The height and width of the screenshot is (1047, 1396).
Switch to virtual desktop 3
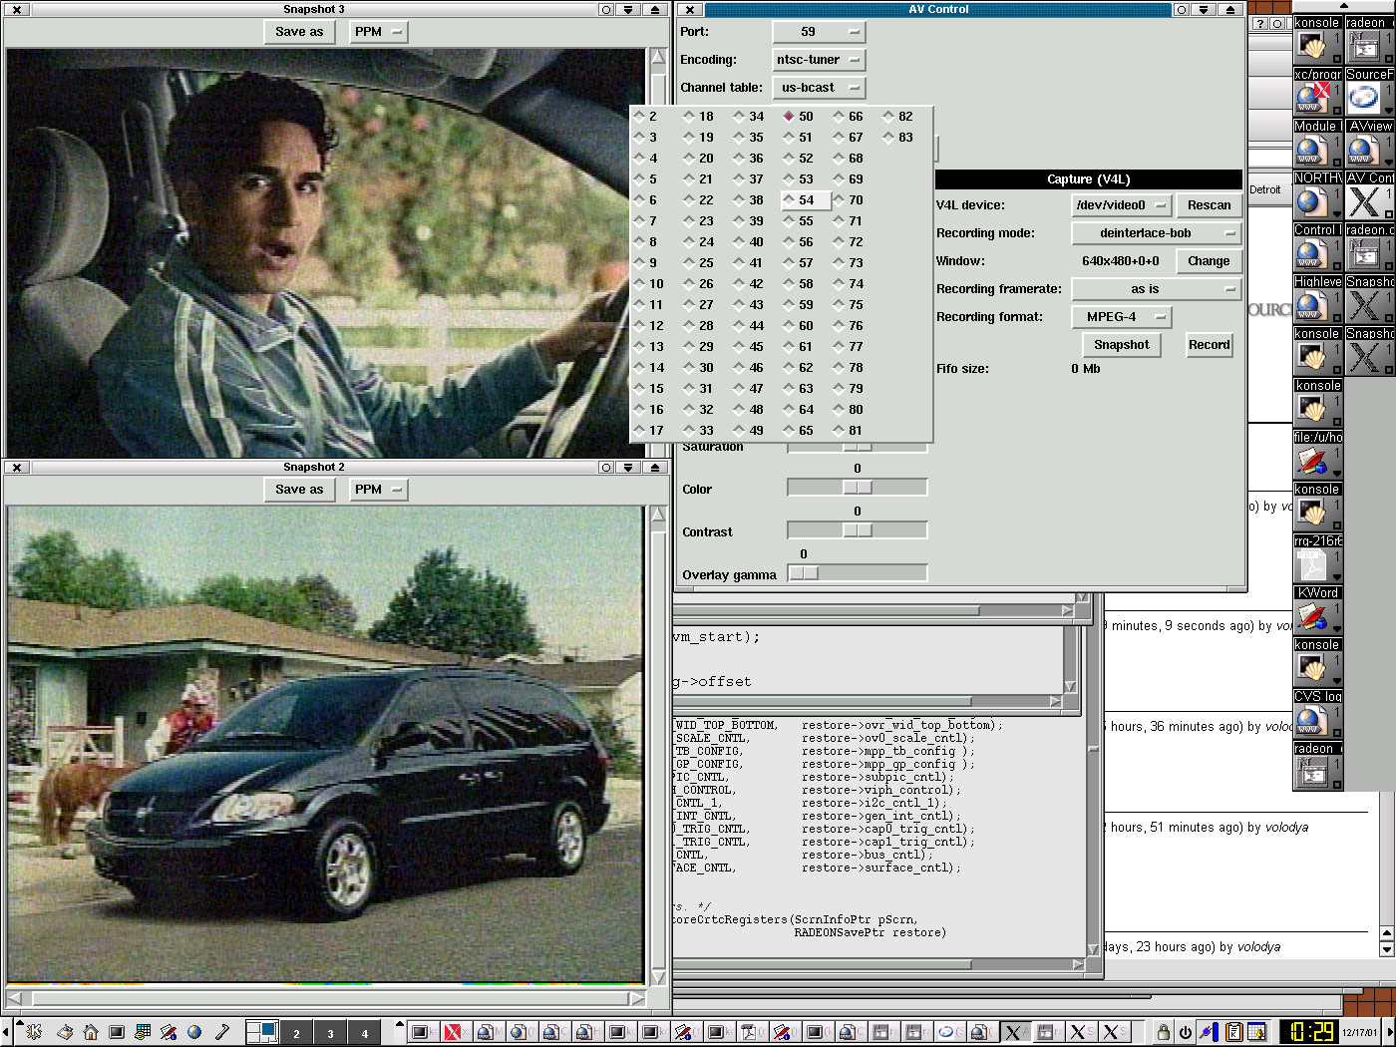pyautogui.click(x=330, y=1033)
